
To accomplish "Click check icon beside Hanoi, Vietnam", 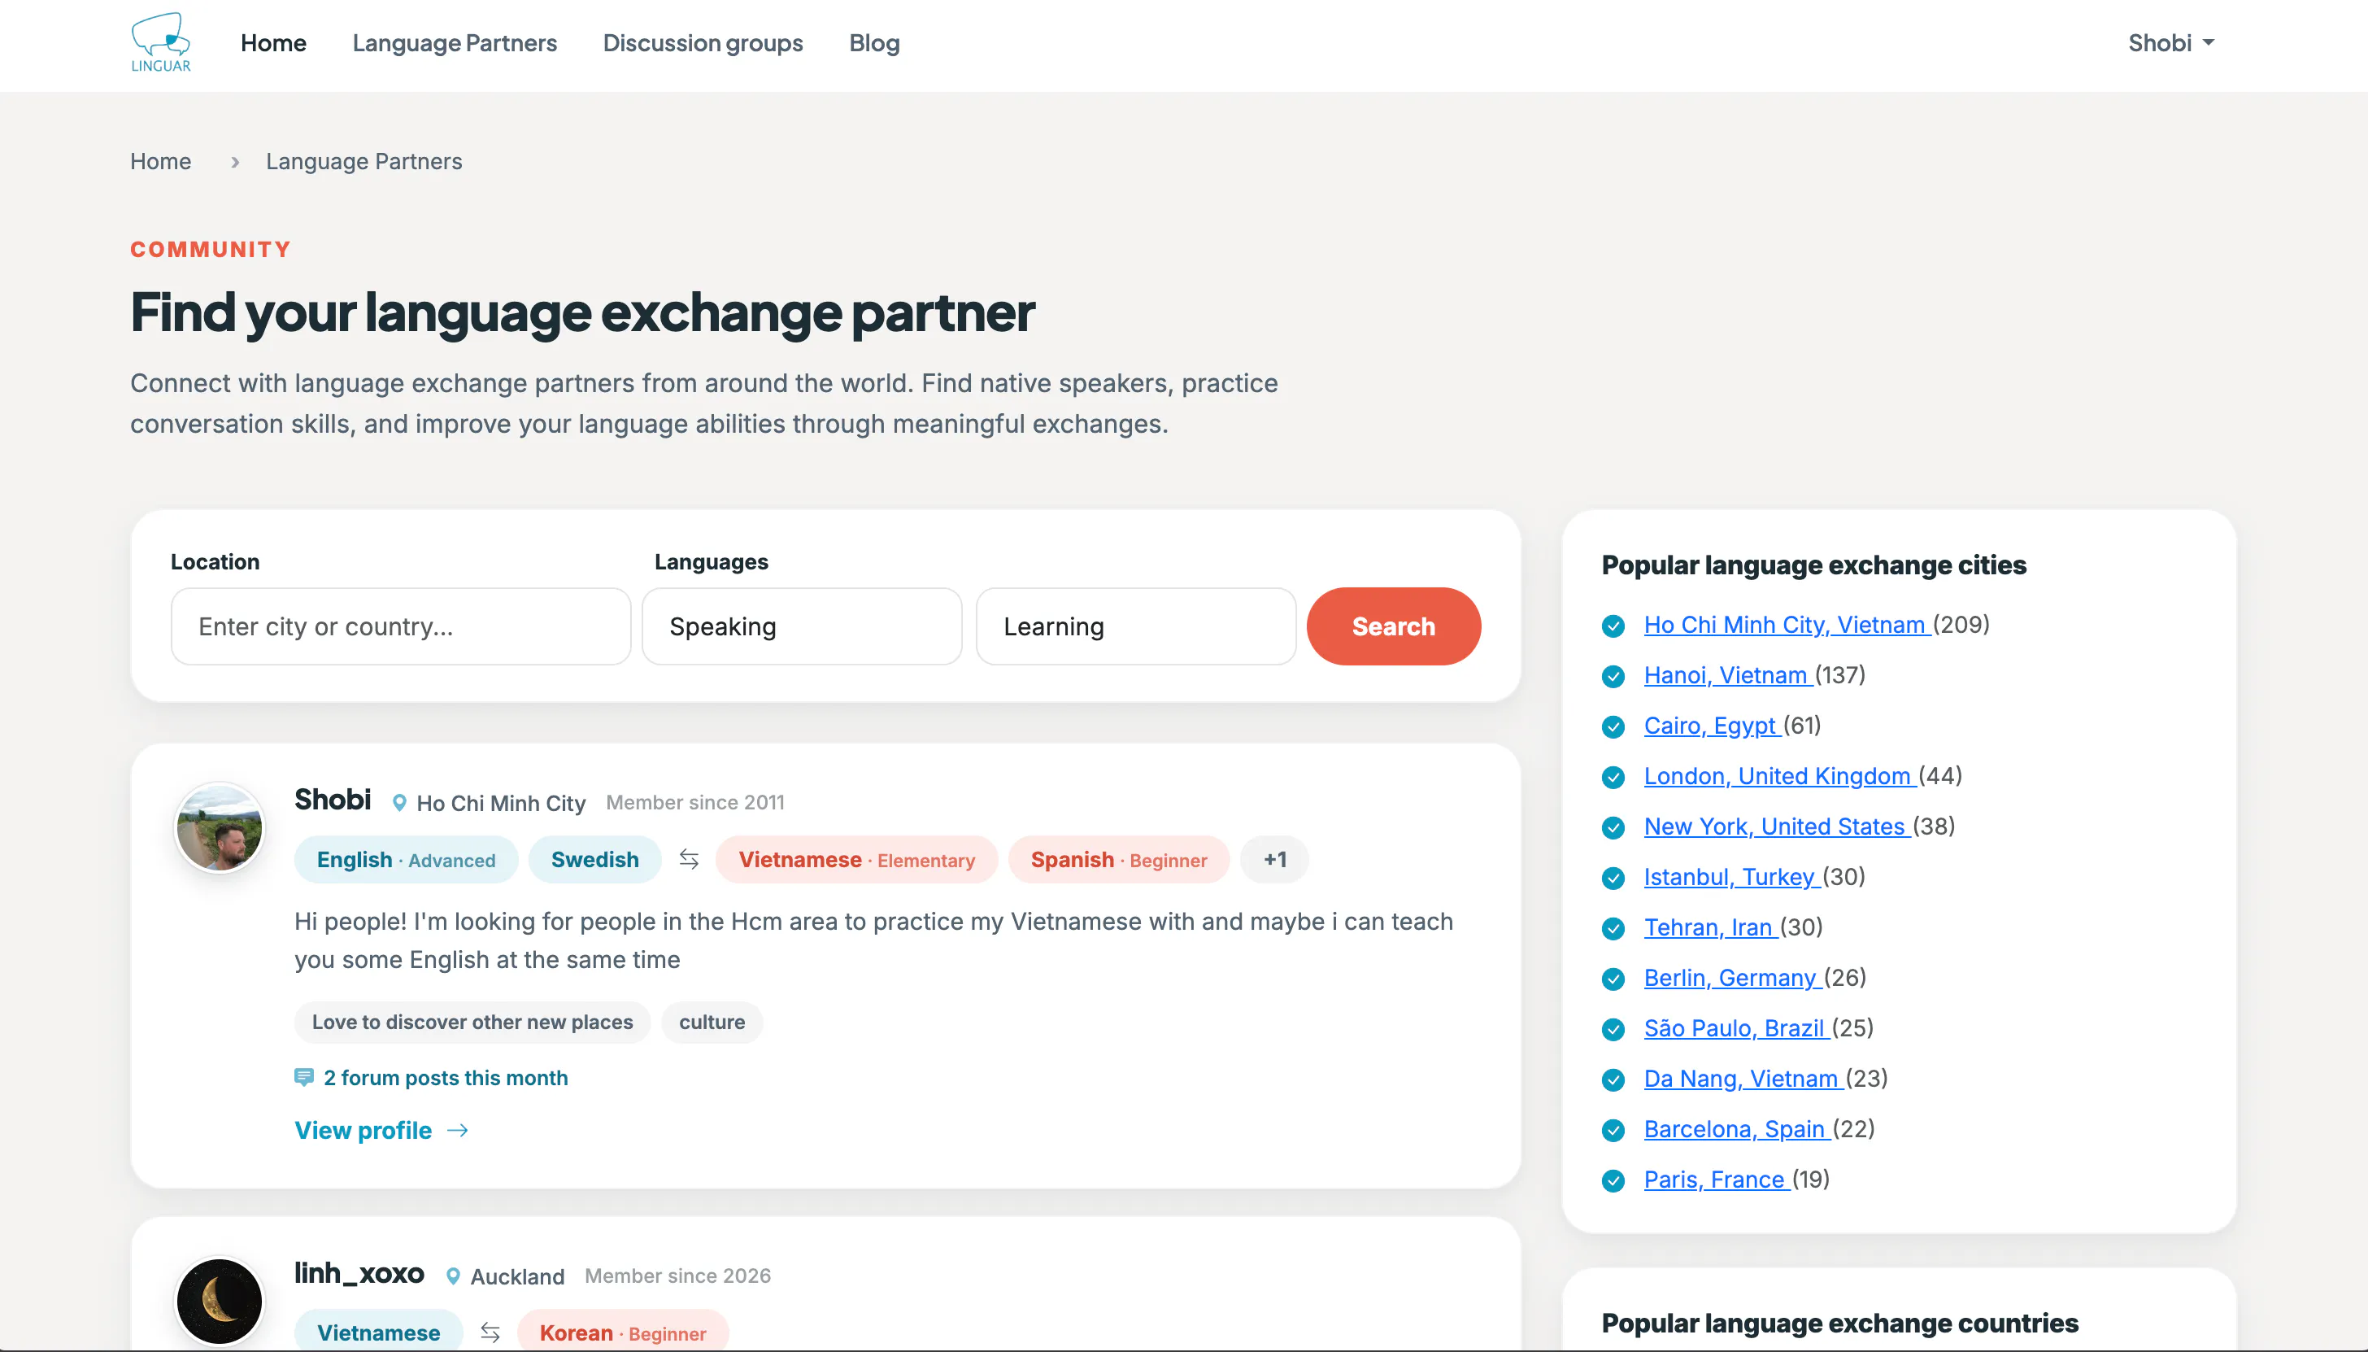I will (x=1613, y=676).
